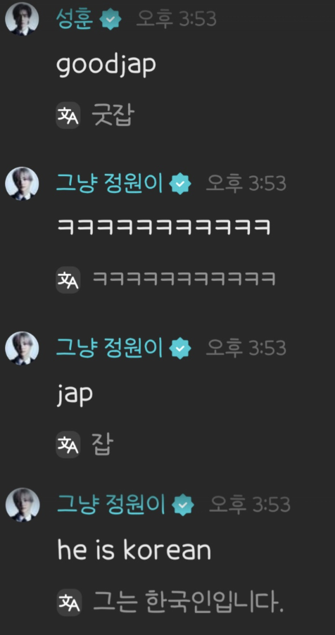Click verified badge next to 성훈
Screen dimensions: 335x635
pos(110,19)
